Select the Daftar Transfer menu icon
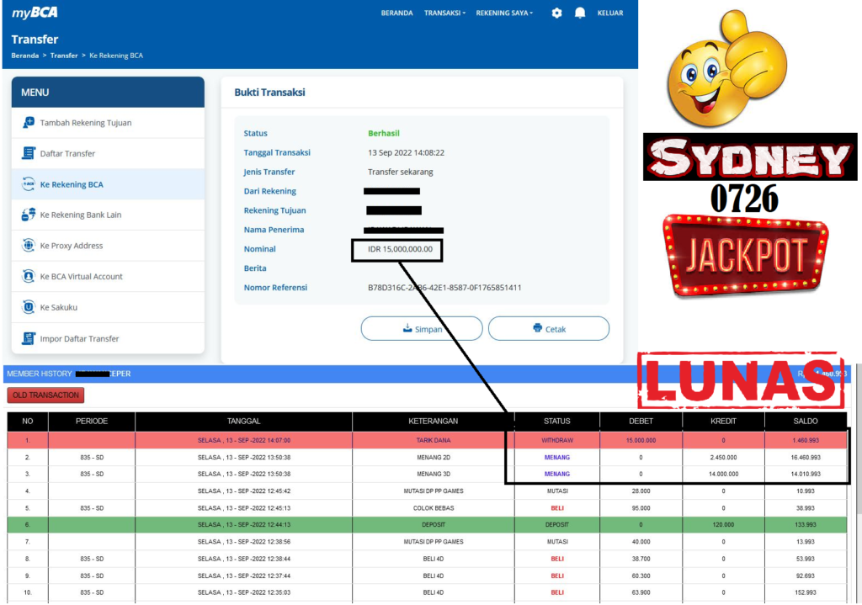The width and height of the screenshot is (862, 605). click(28, 153)
